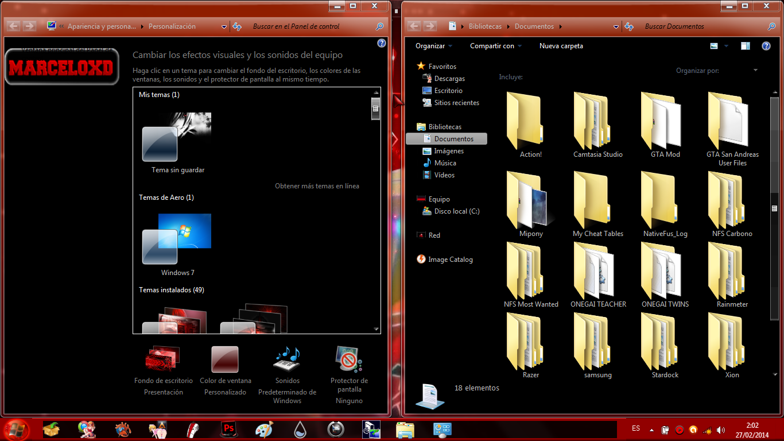Open the Windows Start orb
This screenshot has width=784, height=441.
click(x=16, y=429)
